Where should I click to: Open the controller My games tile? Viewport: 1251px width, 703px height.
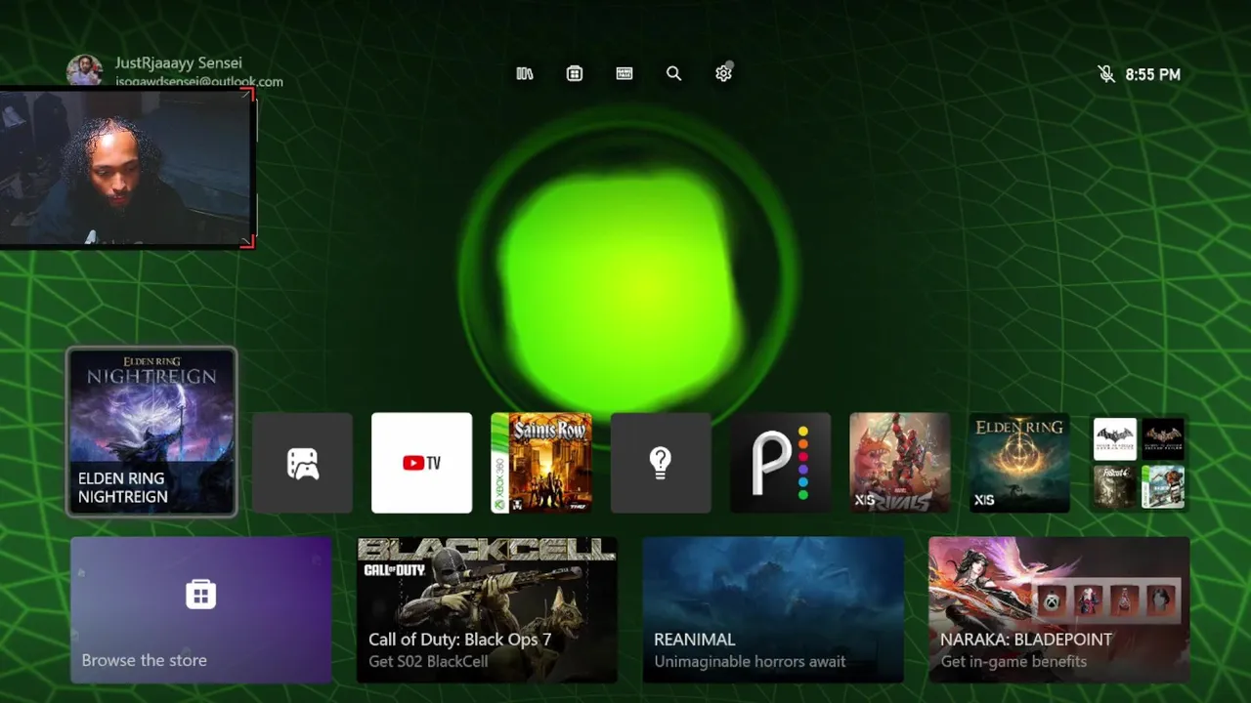303,463
